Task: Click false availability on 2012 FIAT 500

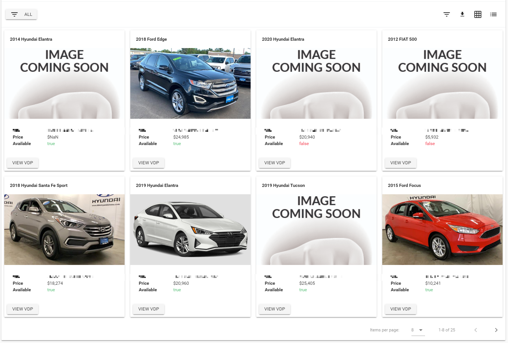Action: (x=430, y=144)
